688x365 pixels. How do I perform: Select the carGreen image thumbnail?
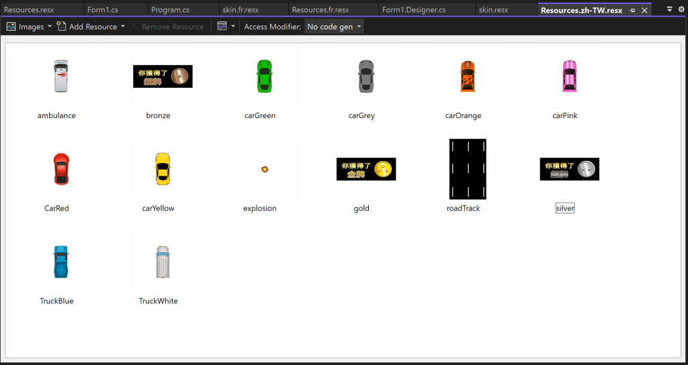pos(264,76)
